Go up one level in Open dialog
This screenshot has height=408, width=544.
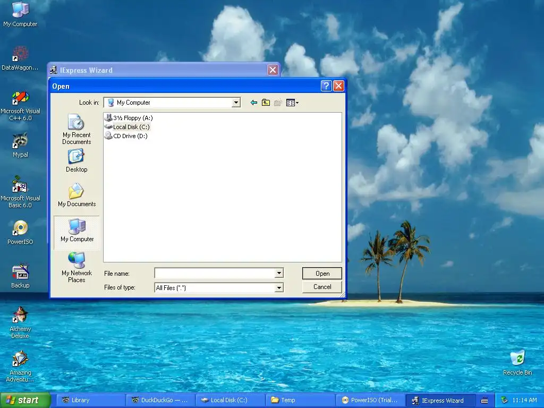point(266,103)
